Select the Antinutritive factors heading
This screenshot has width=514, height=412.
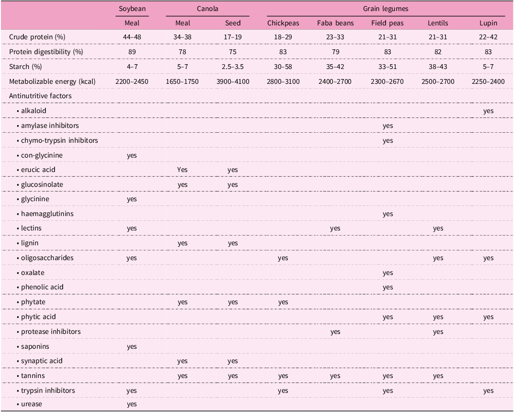40,96
